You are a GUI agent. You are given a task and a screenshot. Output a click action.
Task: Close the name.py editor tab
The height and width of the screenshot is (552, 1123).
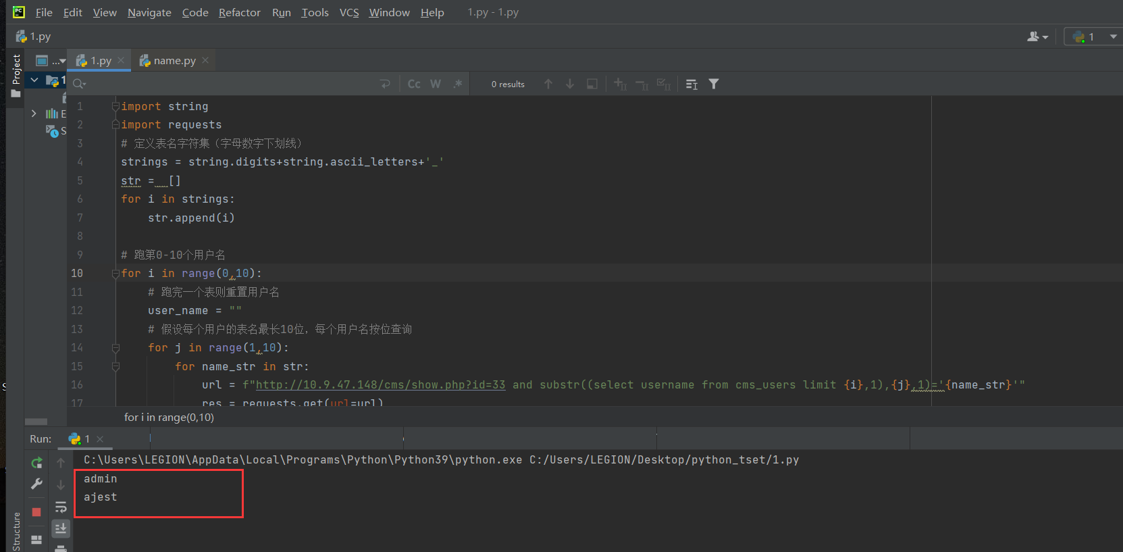205,60
